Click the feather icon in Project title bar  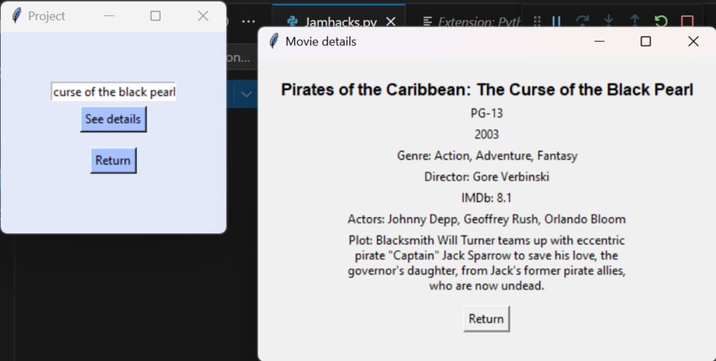point(17,16)
